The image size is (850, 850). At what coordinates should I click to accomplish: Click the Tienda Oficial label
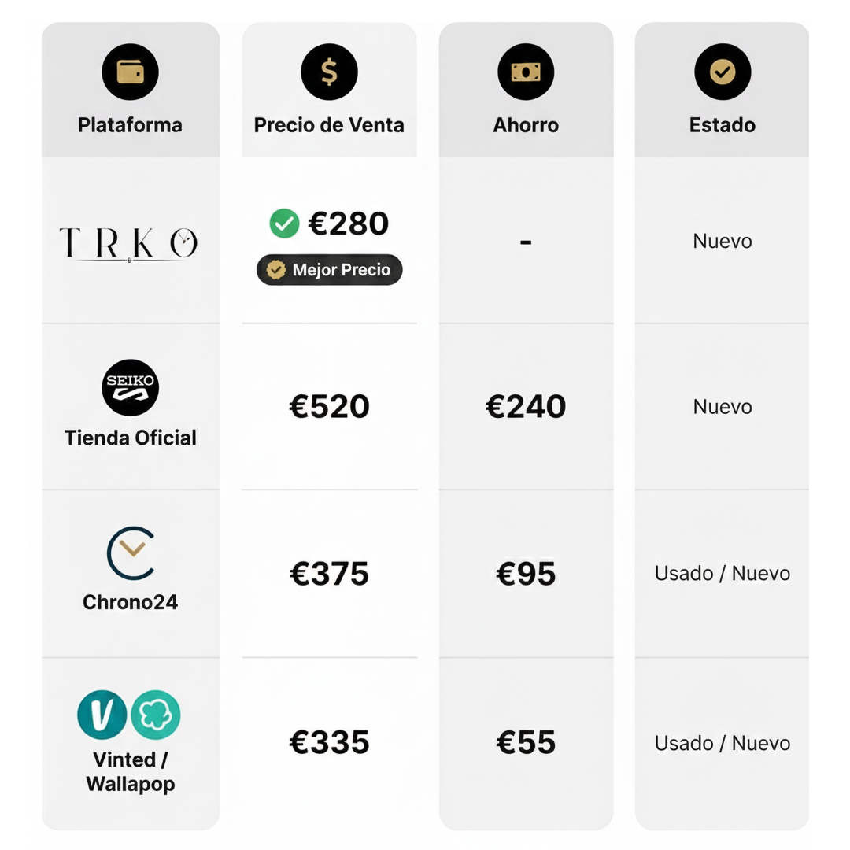coord(131,438)
